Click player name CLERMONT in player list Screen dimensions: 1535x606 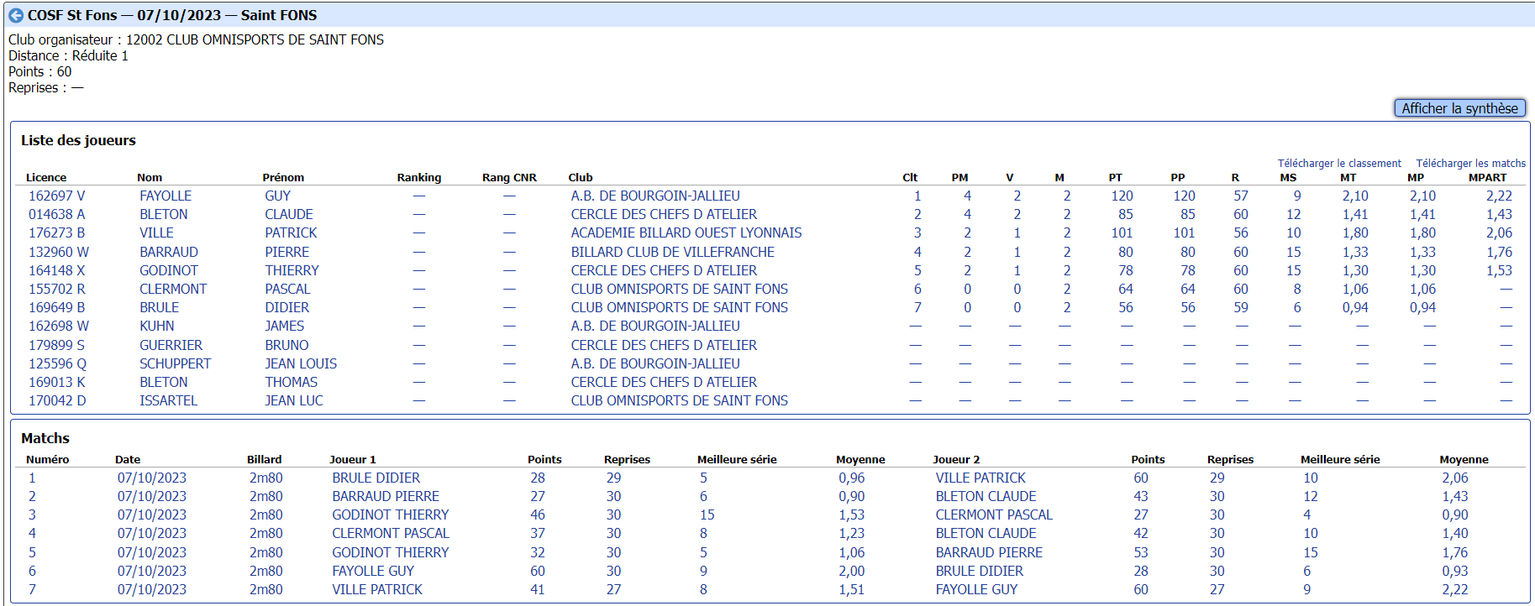pyautogui.click(x=173, y=289)
